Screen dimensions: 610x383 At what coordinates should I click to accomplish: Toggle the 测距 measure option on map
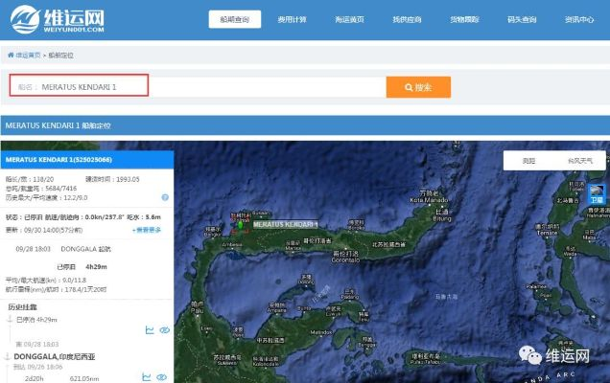pyautogui.click(x=528, y=161)
